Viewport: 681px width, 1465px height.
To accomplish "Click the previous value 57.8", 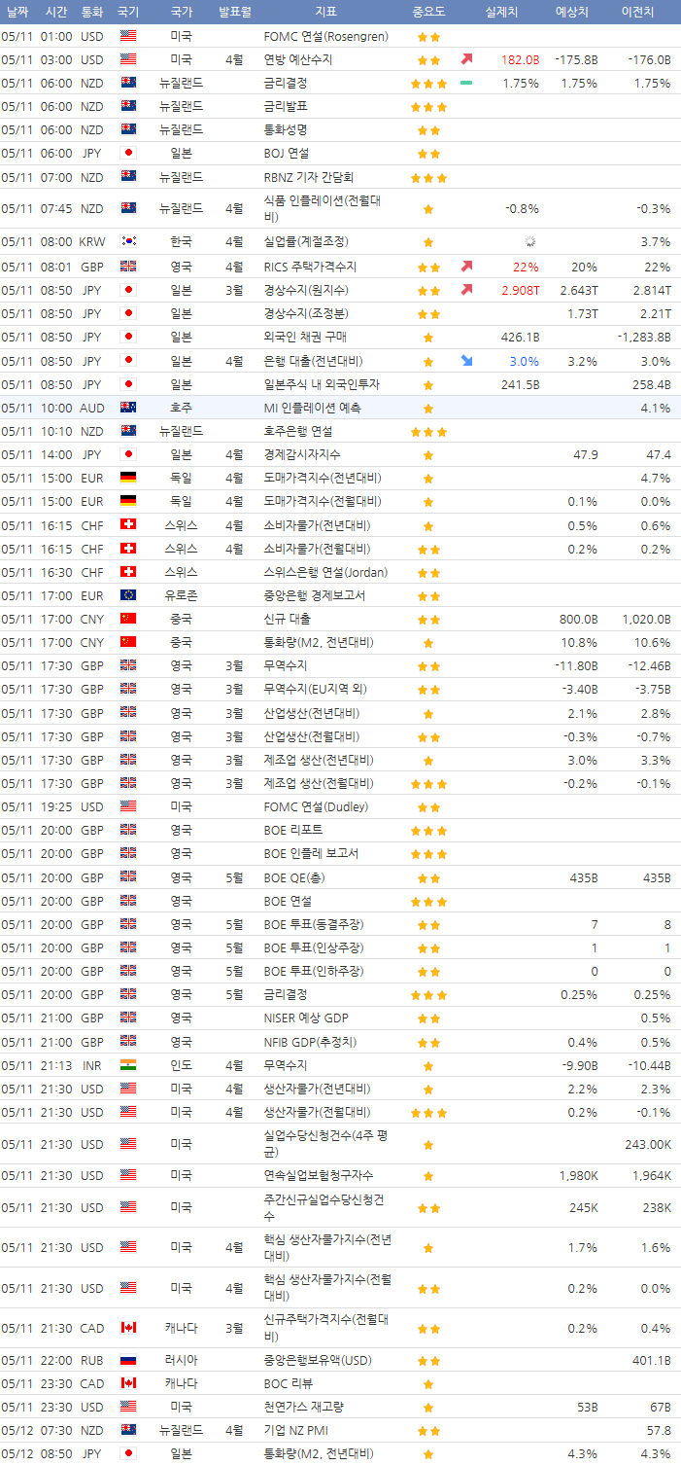I will pyautogui.click(x=659, y=1431).
